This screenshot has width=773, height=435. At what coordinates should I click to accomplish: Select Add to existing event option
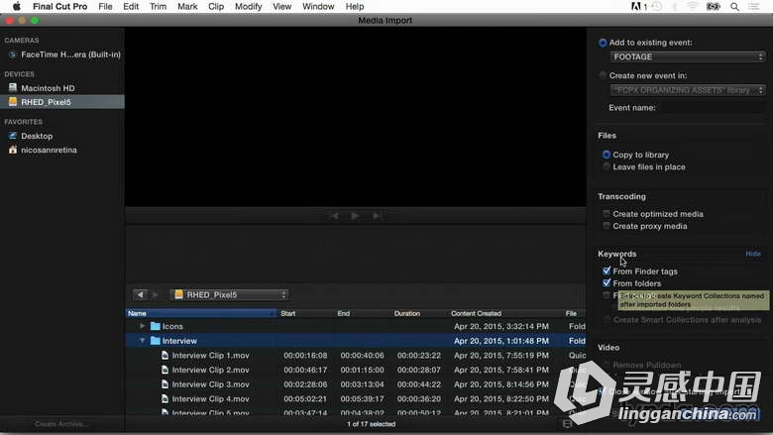603,43
